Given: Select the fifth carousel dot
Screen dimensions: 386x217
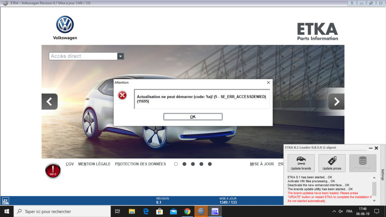Looking at the screenshot, I should tap(210, 164).
